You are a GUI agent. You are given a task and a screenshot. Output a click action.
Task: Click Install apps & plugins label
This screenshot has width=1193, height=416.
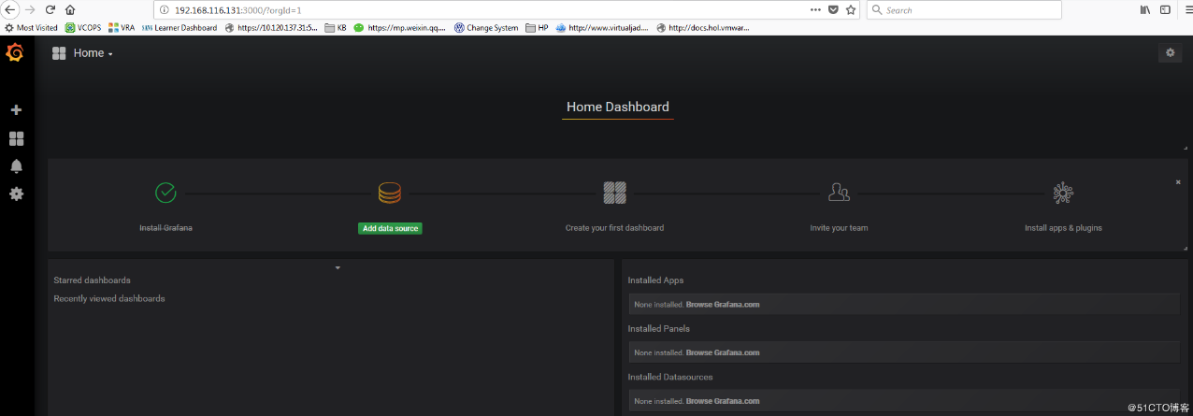click(x=1063, y=228)
